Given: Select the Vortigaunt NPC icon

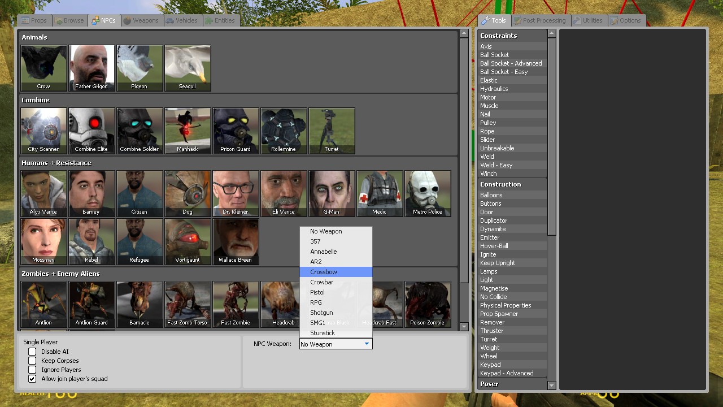Looking at the screenshot, I should 188,241.
